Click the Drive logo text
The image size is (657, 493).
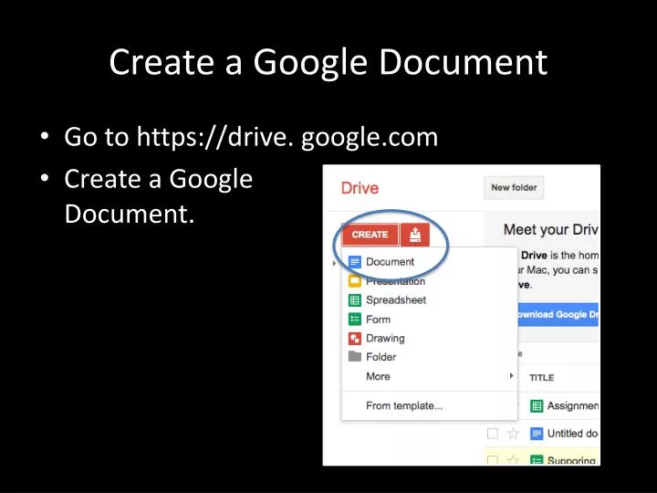(360, 188)
